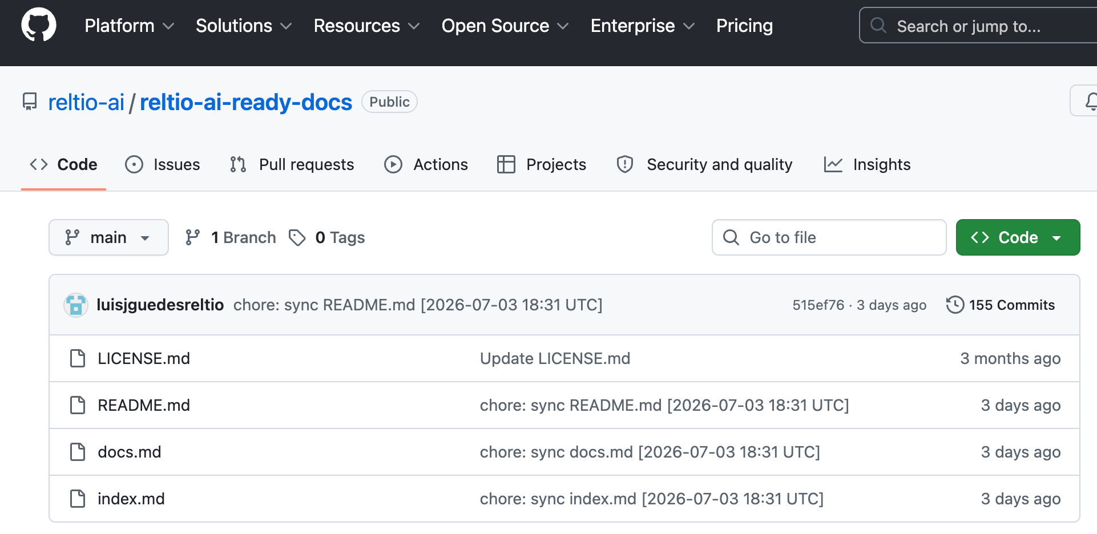Open commit hash 515ef76
The image size is (1097, 534).
pyautogui.click(x=818, y=305)
